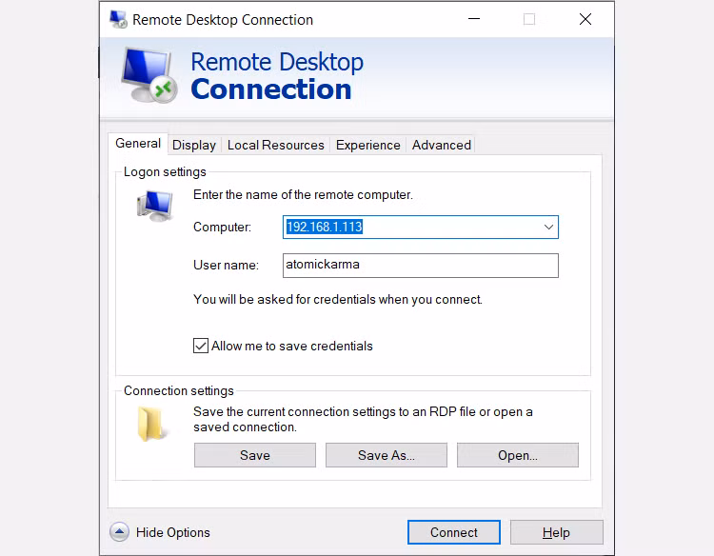Switch to the Display tab

click(x=194, y=146)
